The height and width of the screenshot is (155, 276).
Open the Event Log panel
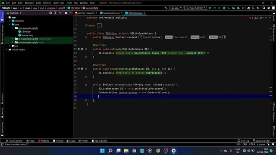point(243,141)
